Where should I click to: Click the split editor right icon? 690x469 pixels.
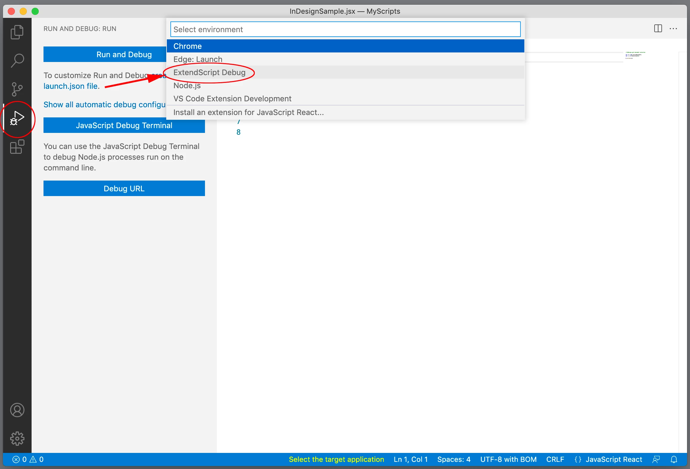658,29
